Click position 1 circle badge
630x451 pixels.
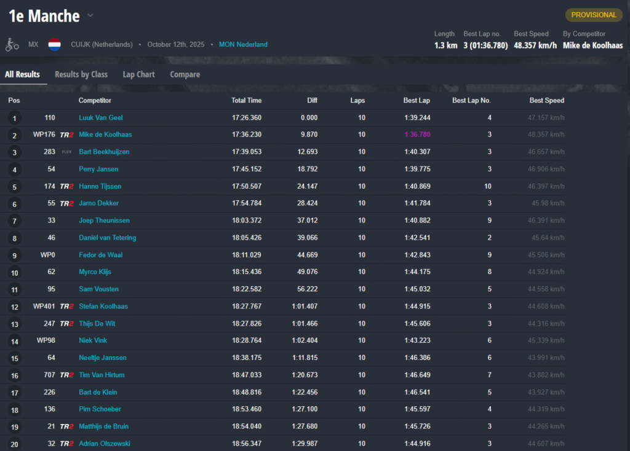(14, 118)
